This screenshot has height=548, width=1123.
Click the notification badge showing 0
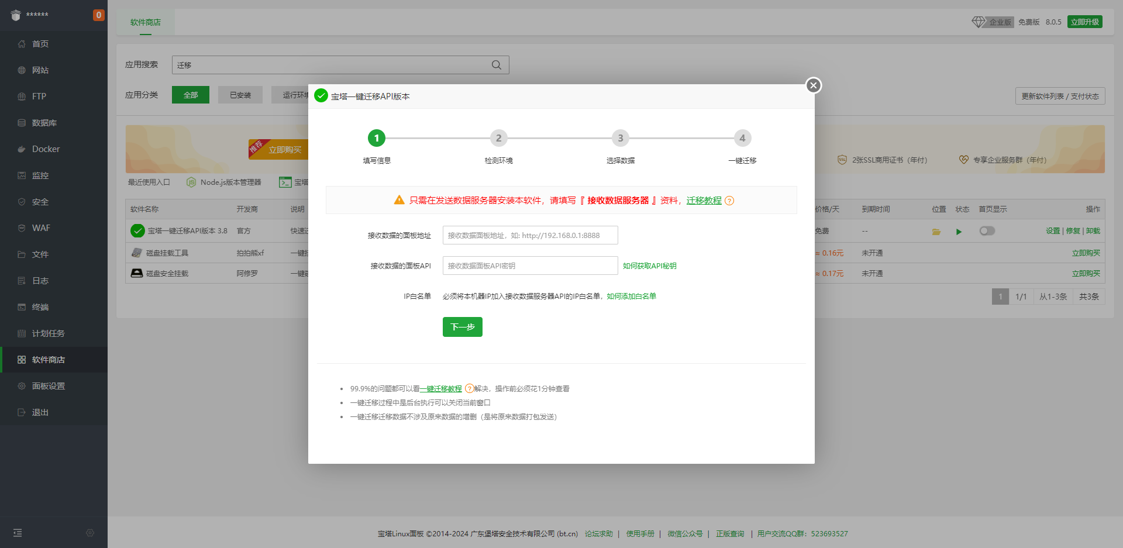tap(99, 15)
